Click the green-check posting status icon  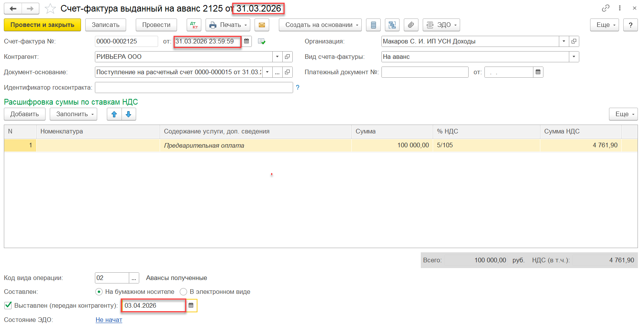261,41
